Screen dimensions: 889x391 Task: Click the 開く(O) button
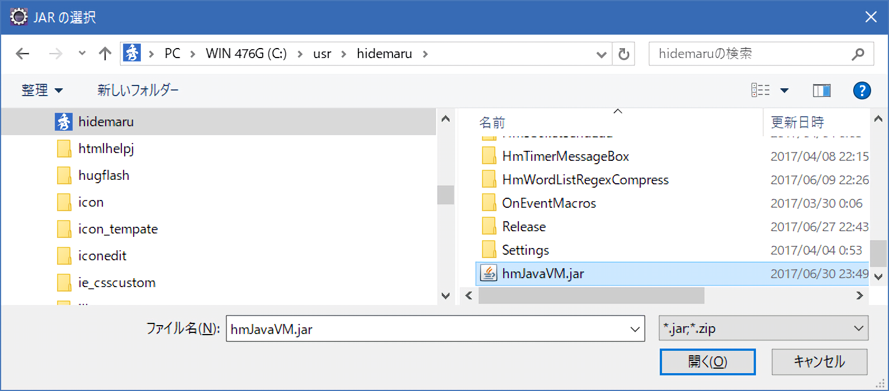(707, 362)
